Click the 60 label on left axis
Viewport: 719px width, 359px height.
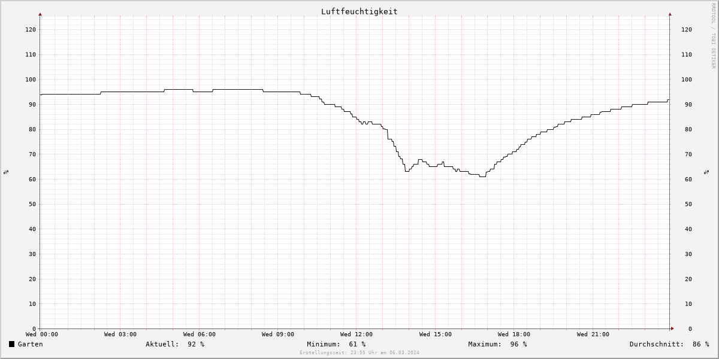32,179
